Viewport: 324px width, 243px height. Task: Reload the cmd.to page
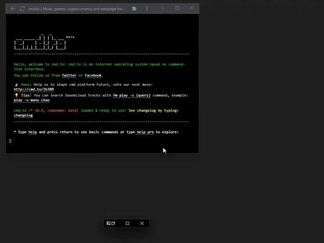coord(22,9)
